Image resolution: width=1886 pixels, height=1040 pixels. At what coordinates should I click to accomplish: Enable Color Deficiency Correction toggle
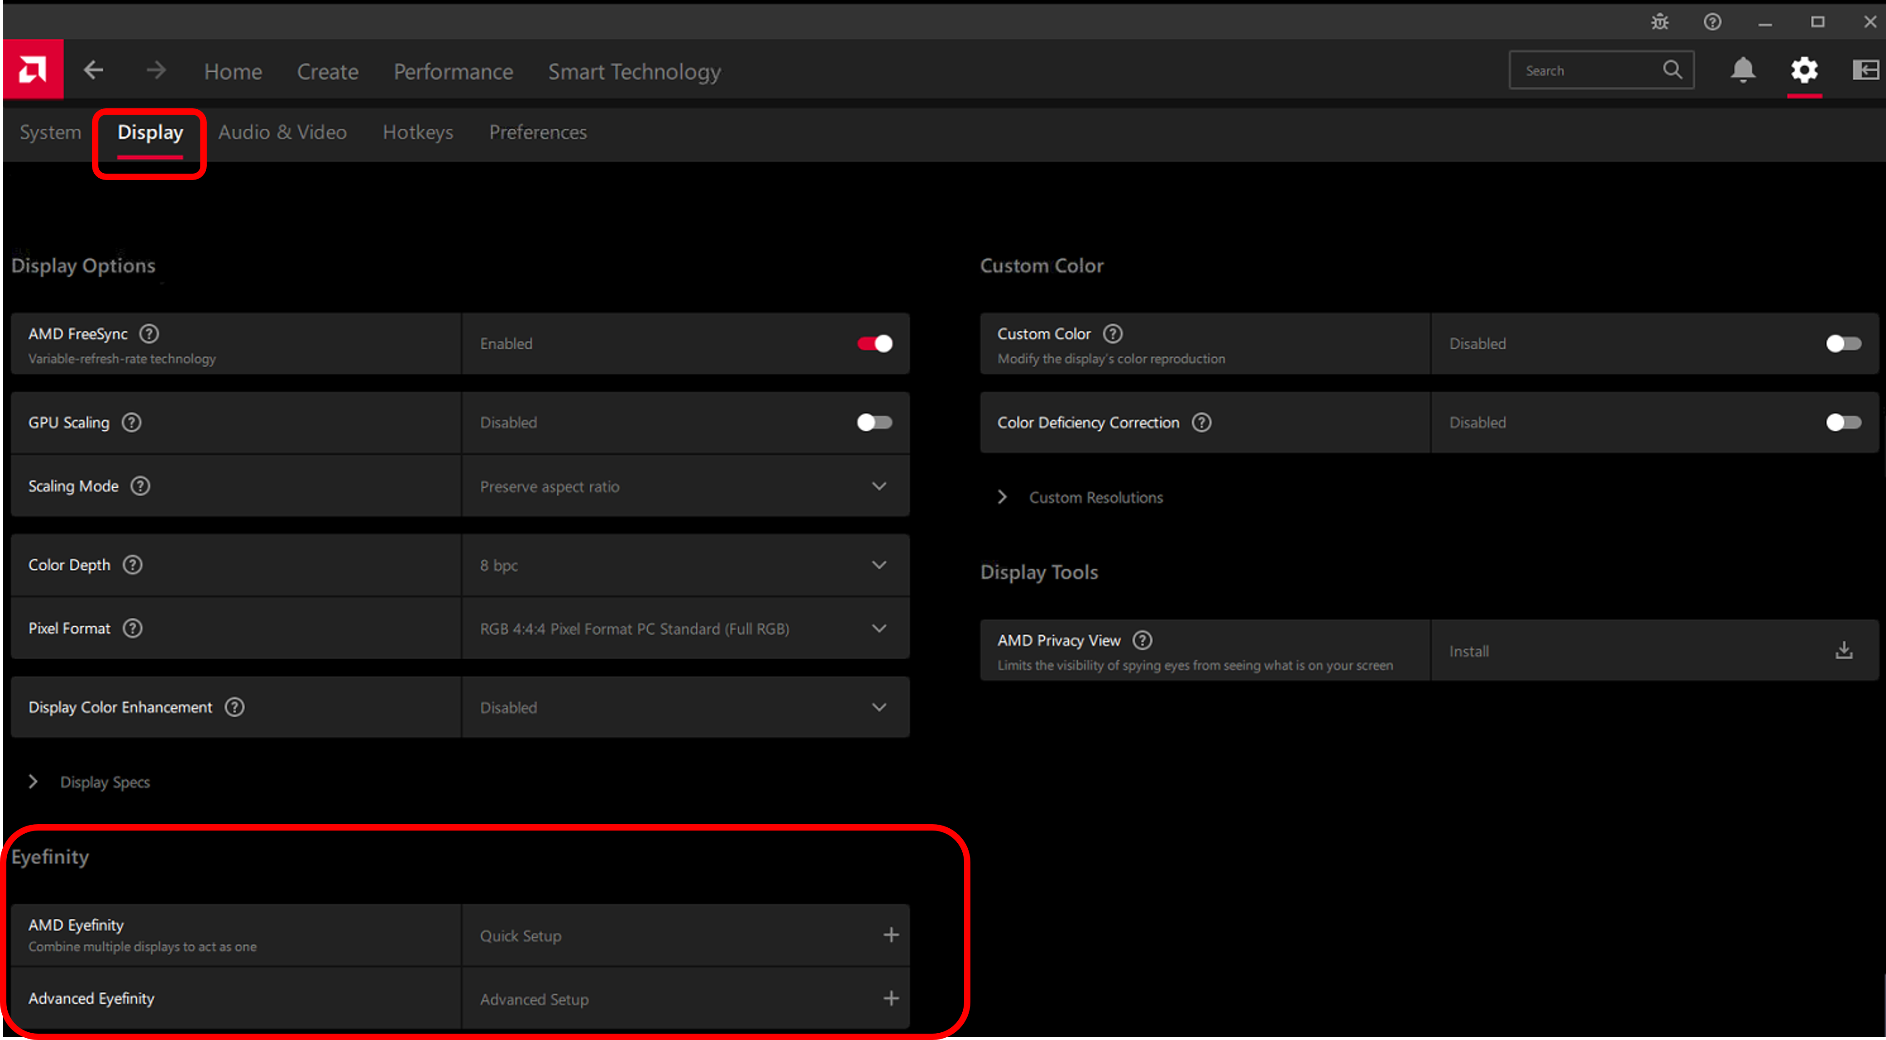[x=1843, y=423]
